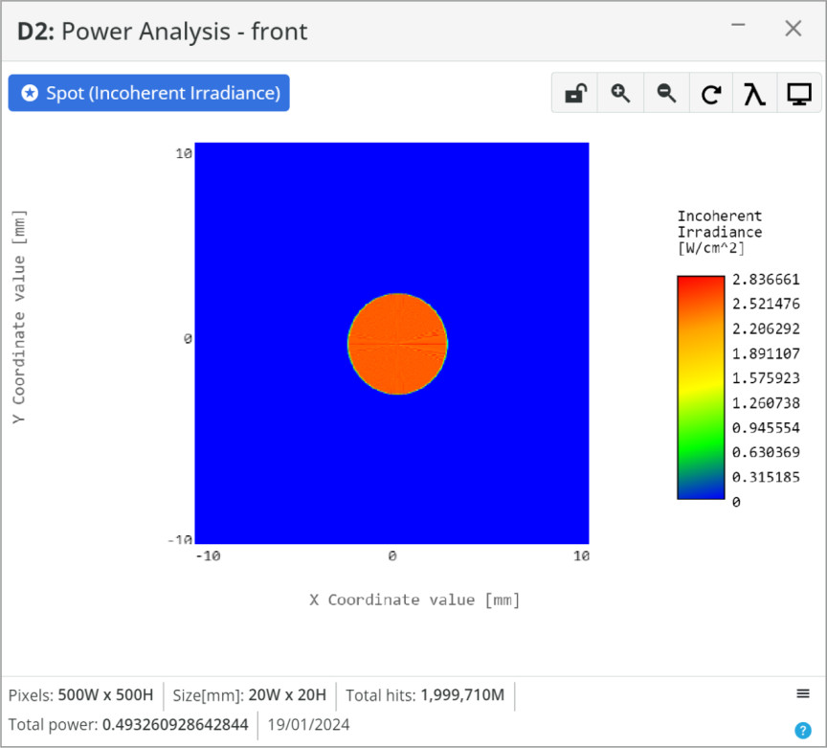Close the D2 Power Analysis window
Viewport: 827px width, 748px height.
pos(793,29)
